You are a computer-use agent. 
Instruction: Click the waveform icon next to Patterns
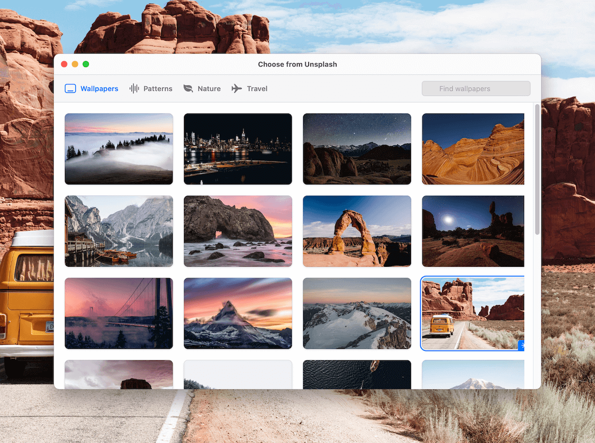(x=133, y=88)
